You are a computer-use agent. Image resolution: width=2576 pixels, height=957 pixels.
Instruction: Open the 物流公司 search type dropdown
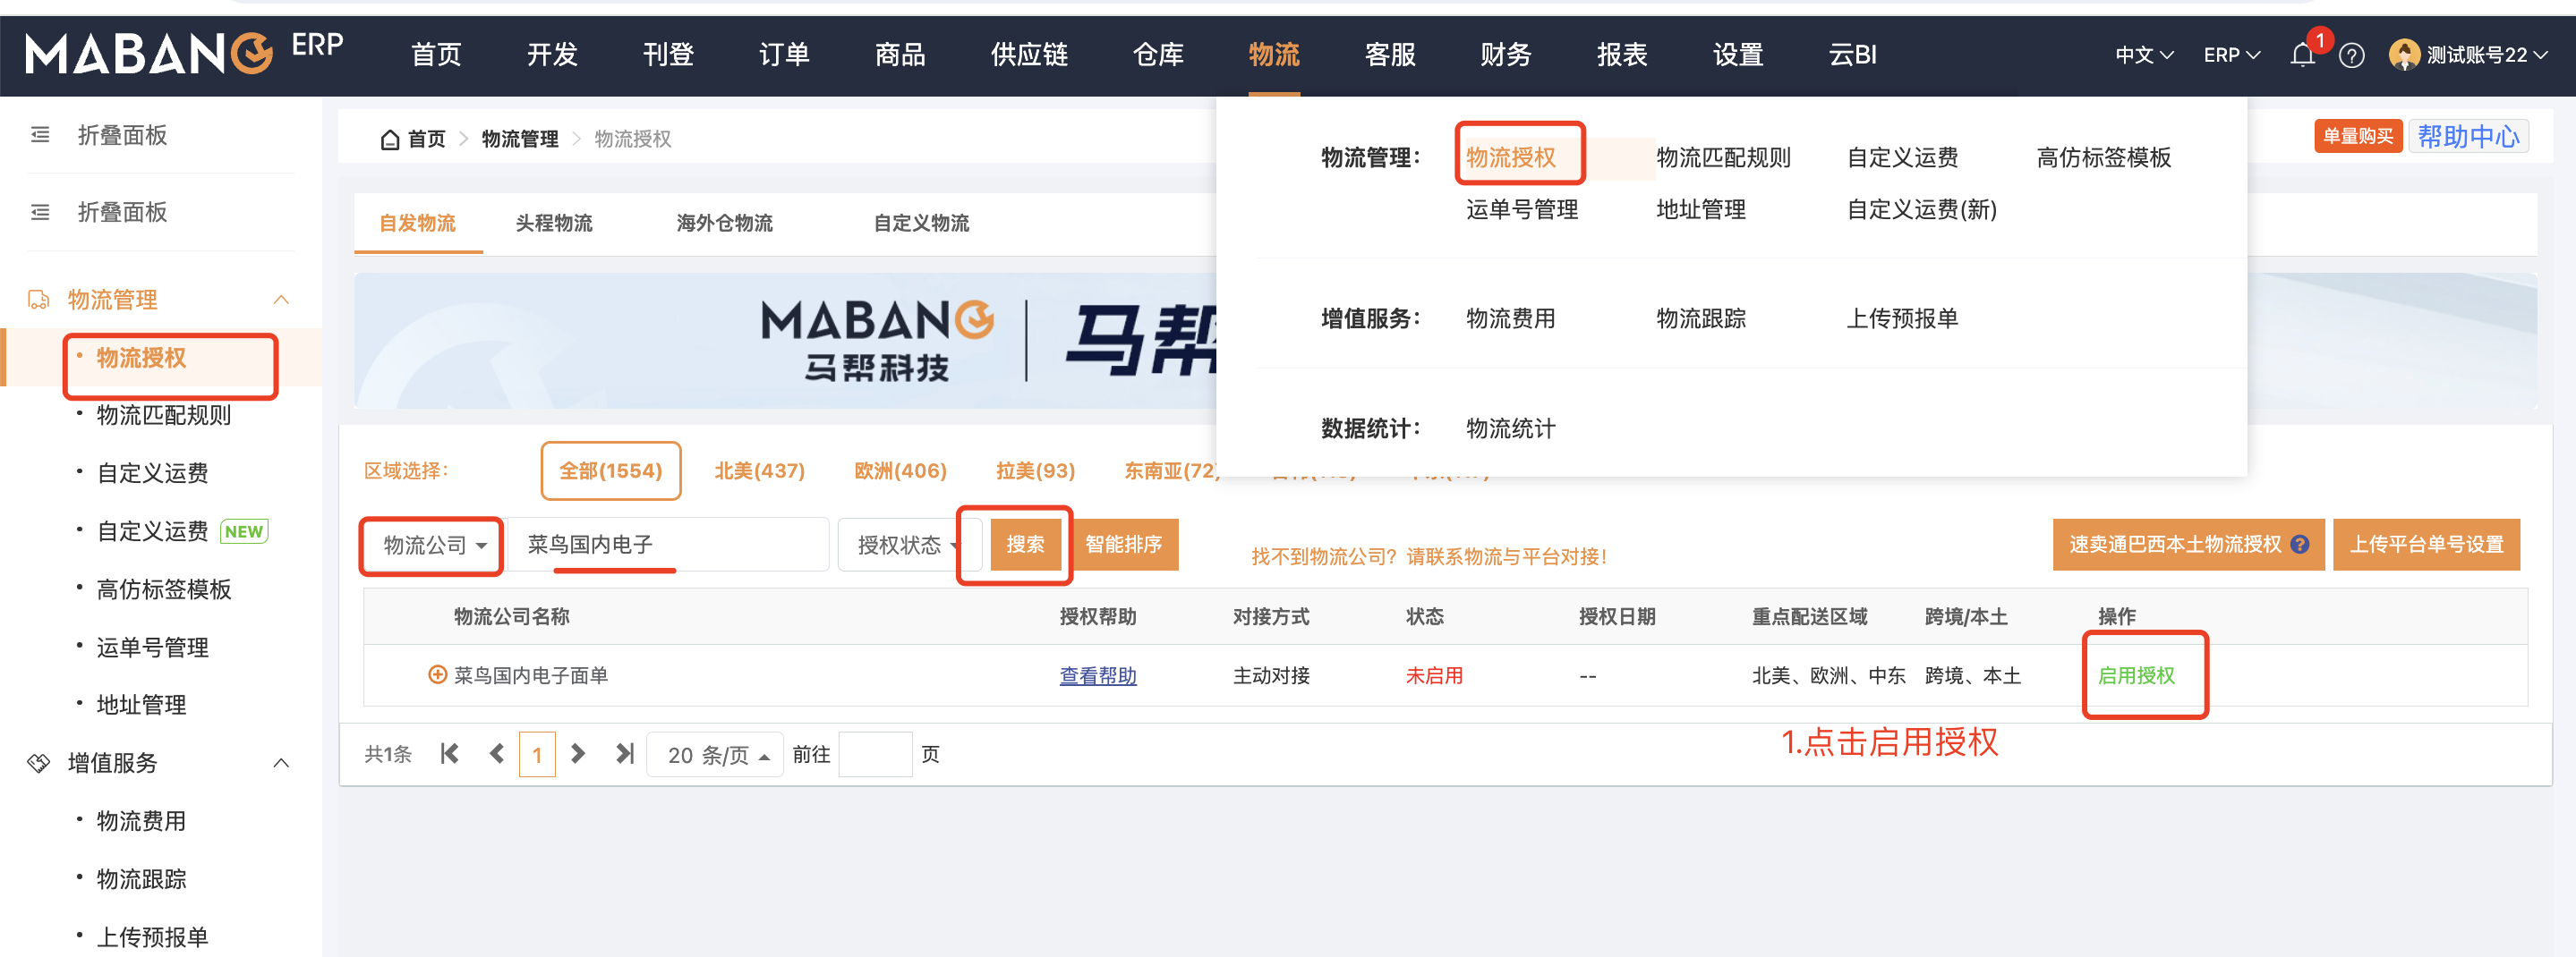click(432, 546)
